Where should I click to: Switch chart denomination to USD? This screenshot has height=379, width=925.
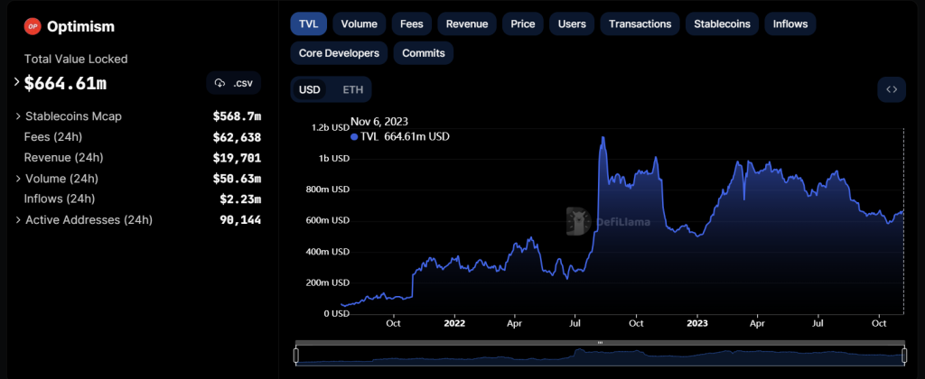tap(310, 89)
